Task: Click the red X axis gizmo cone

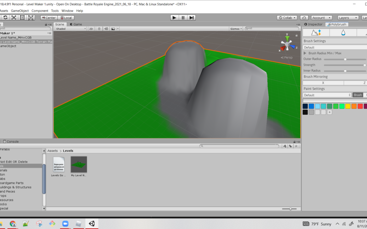Action: tap(283, 48)
